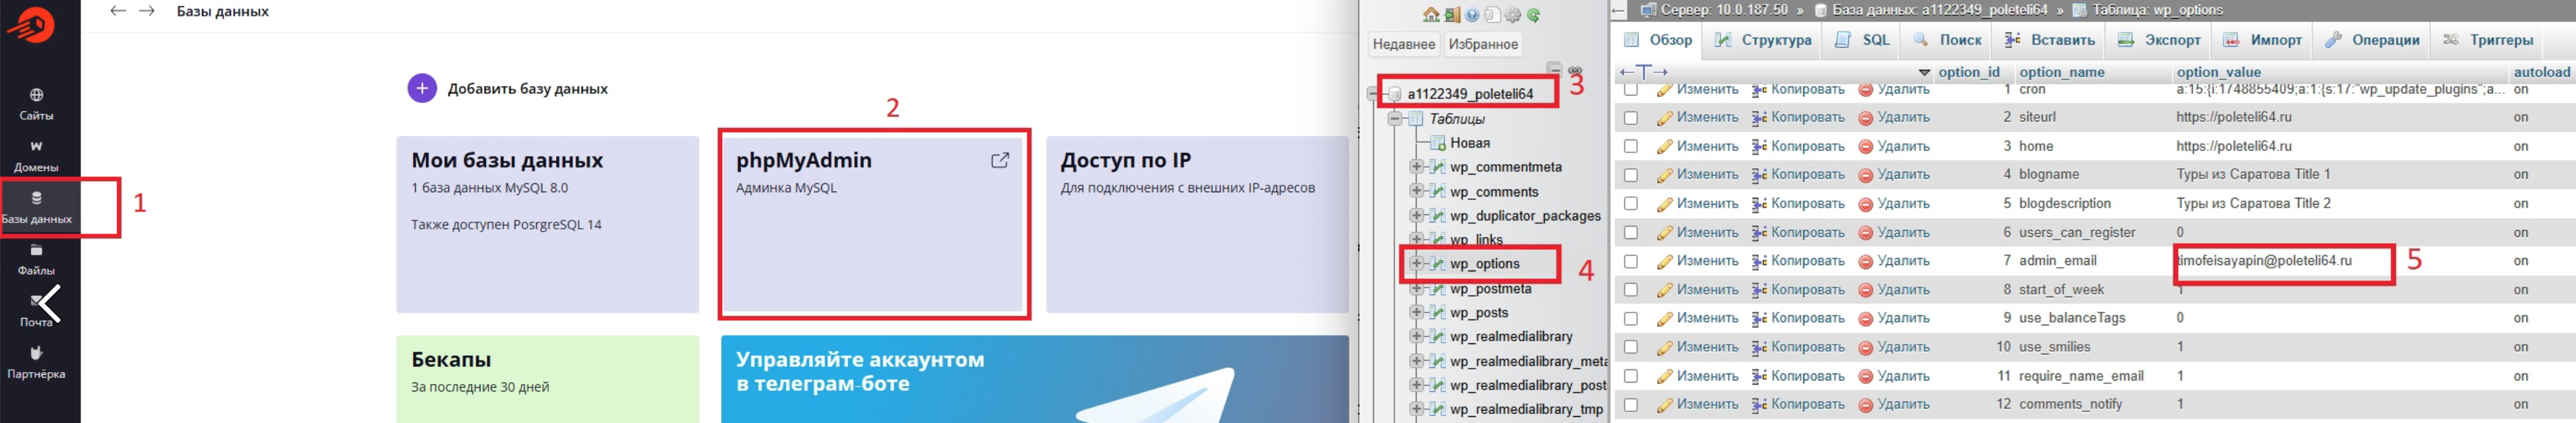
Task: Click Новая to create new table
Action: pos(1470,143)
